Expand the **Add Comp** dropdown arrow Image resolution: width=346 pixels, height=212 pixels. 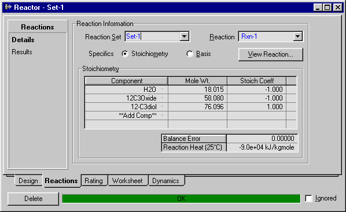(162, 116)
